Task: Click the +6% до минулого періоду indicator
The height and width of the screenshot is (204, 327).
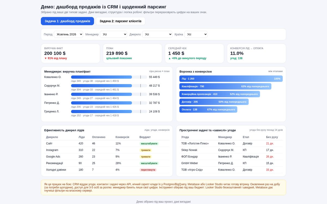Action: tap(187, 58)
